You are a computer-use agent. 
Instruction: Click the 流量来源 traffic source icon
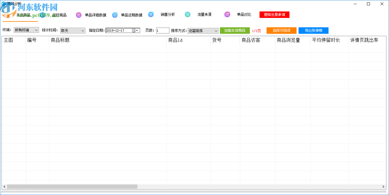pyautogui.click(x=188, y=14)
